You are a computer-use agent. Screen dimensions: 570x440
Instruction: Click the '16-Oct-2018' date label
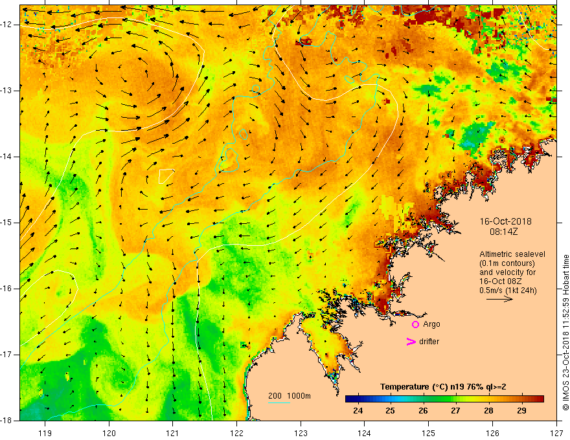pyautogui.click(x=505, y=221)
